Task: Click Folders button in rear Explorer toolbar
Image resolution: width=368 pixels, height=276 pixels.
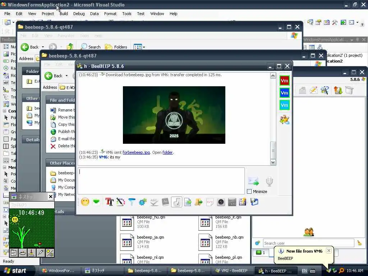Action: (116, 47)
